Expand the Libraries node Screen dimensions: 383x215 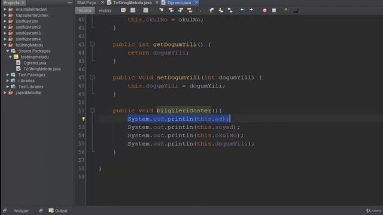point(8,81)
